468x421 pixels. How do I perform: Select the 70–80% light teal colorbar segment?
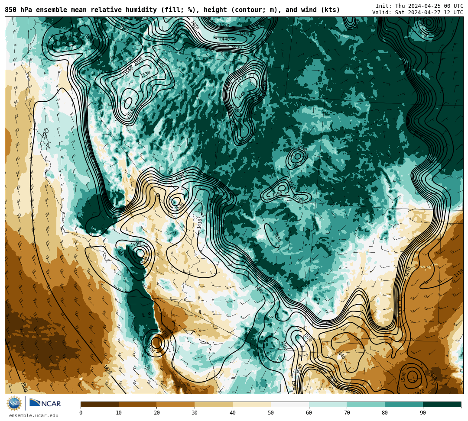(366, 404)
